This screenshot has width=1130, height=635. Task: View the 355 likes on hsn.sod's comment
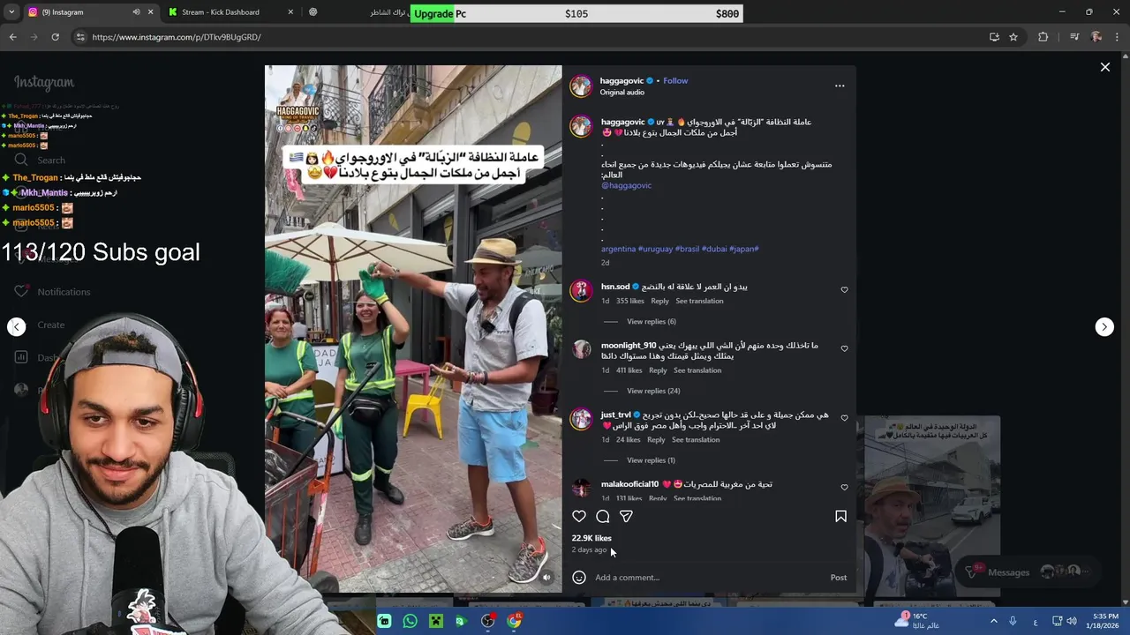pyautogui.click(x=630, y=301)
